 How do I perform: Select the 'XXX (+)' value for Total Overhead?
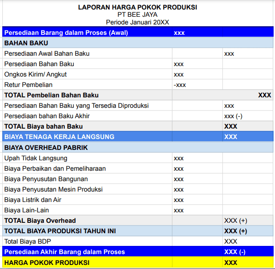(x=236, y=221)
